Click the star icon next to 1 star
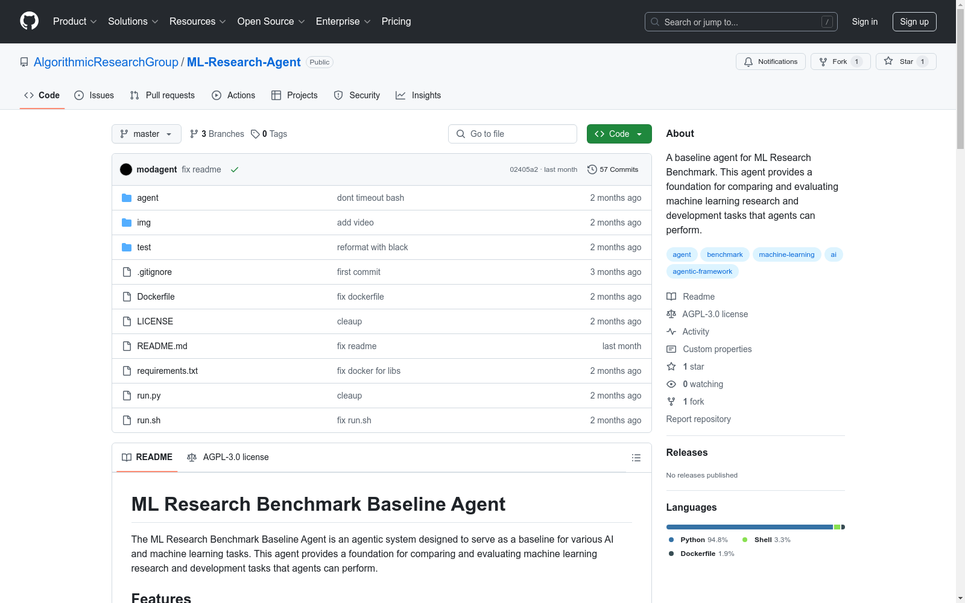This screenshot has height=603, width=965. coord(671,367)
